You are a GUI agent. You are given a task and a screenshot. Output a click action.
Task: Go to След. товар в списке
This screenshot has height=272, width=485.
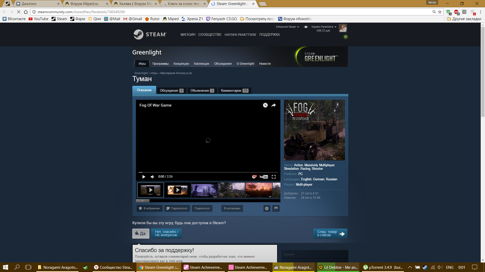point(330,234)
